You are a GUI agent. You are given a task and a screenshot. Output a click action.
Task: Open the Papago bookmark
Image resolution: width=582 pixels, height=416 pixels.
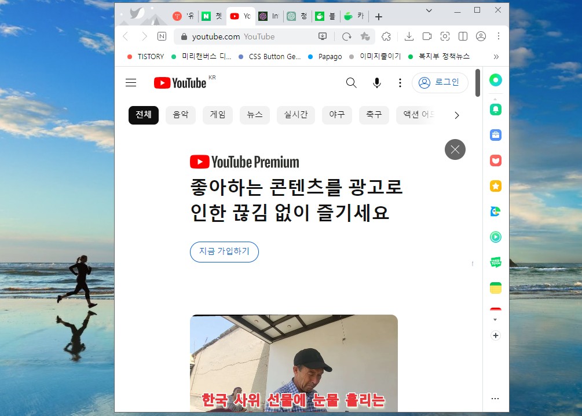pos(325,56)
